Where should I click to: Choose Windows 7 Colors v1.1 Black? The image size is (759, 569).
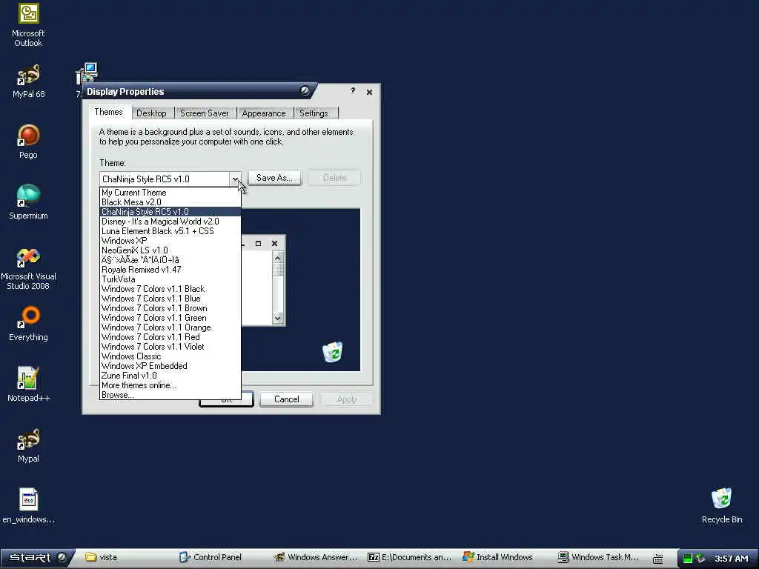coord(170,289)
